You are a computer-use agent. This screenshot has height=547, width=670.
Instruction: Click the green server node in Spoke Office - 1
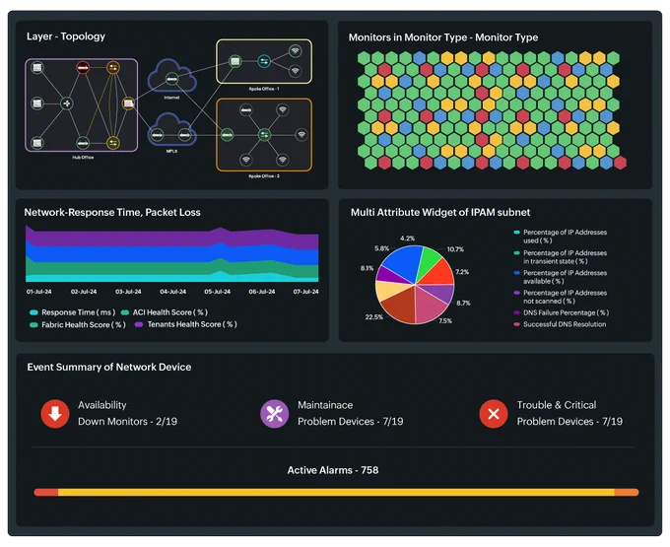pyautogui.click(x=234, y=61)
